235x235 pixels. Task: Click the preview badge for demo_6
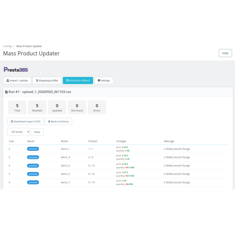(33, 165)
